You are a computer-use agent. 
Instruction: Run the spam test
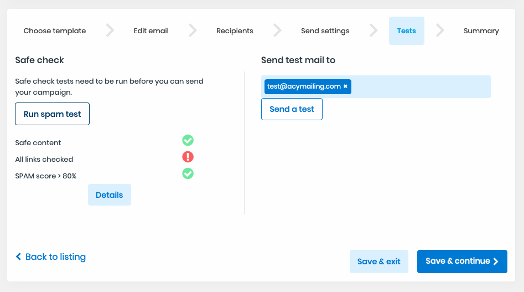pos(52,114)
